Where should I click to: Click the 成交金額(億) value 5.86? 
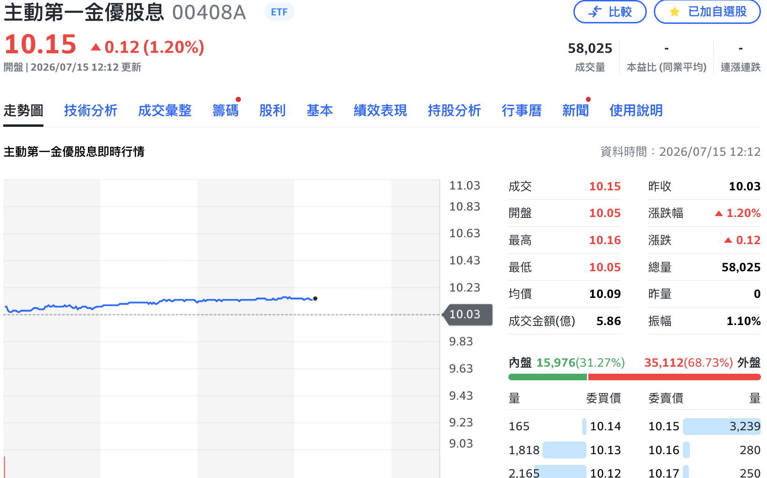pyautogui.click(x=608, y=321)
